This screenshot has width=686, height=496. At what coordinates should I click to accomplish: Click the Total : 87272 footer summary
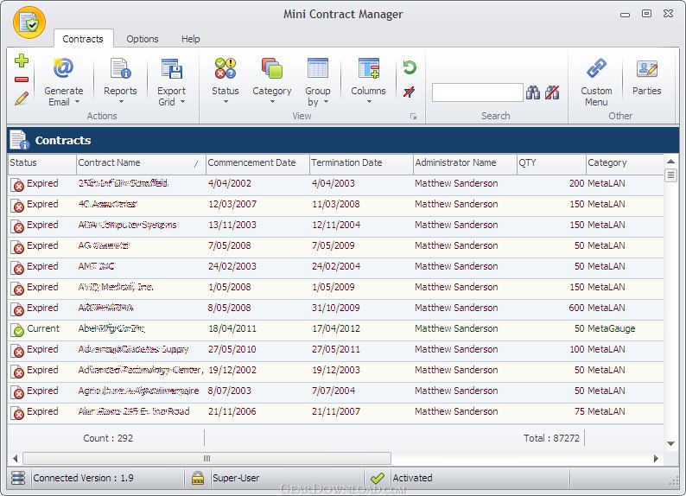coord(551,438)
